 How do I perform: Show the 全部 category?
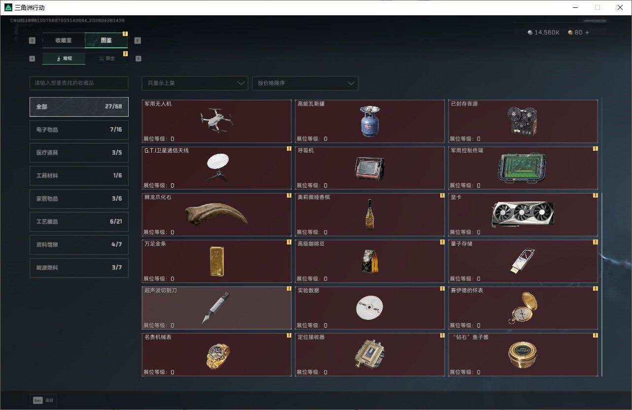click(x=79, y=106)
